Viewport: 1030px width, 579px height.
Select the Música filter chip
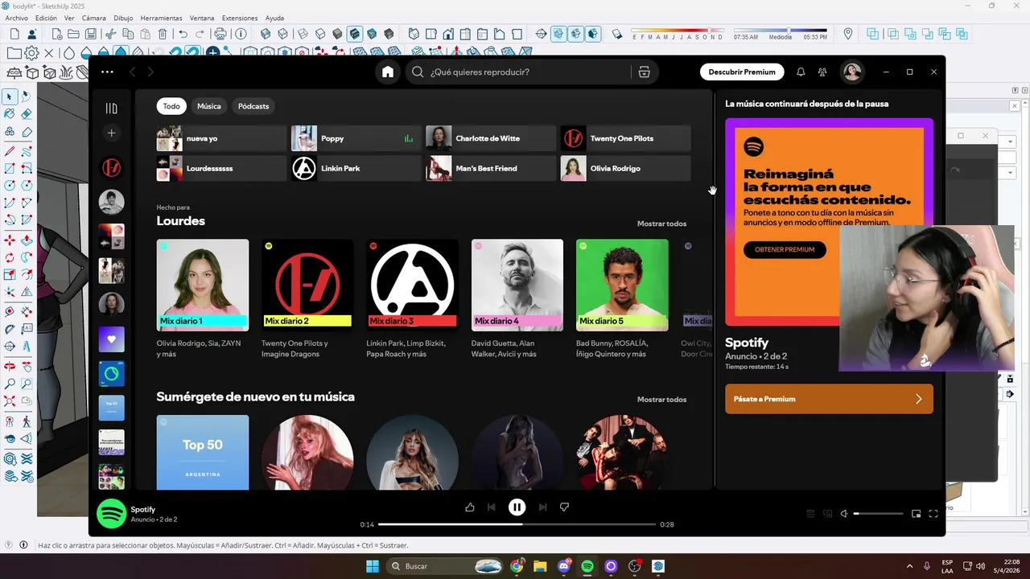click(209, 106)
